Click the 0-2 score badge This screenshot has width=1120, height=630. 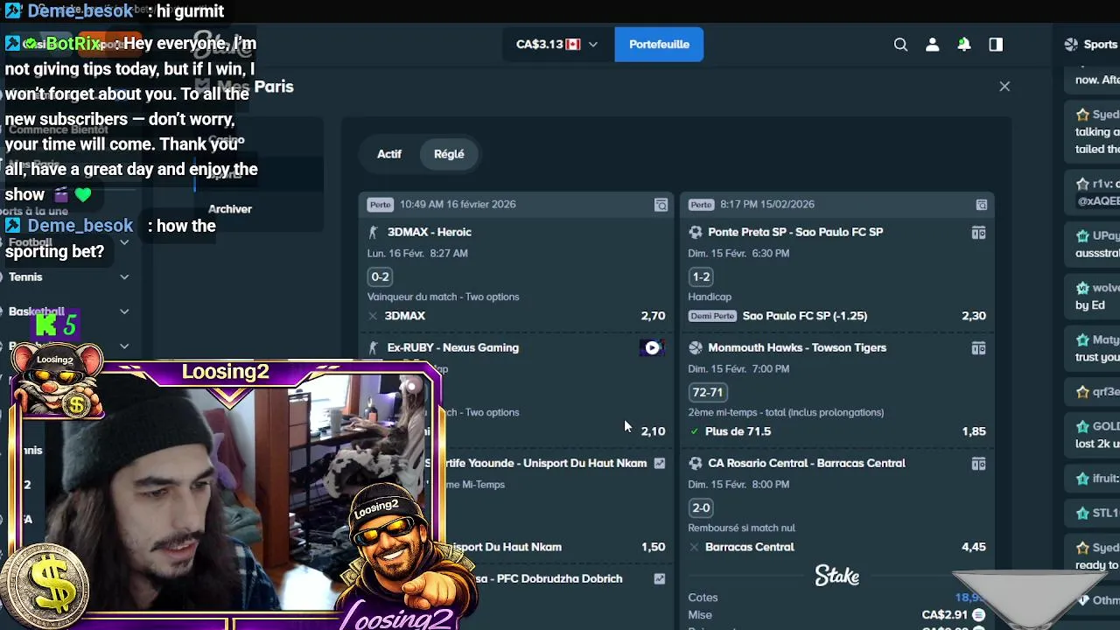coord(380,277)
